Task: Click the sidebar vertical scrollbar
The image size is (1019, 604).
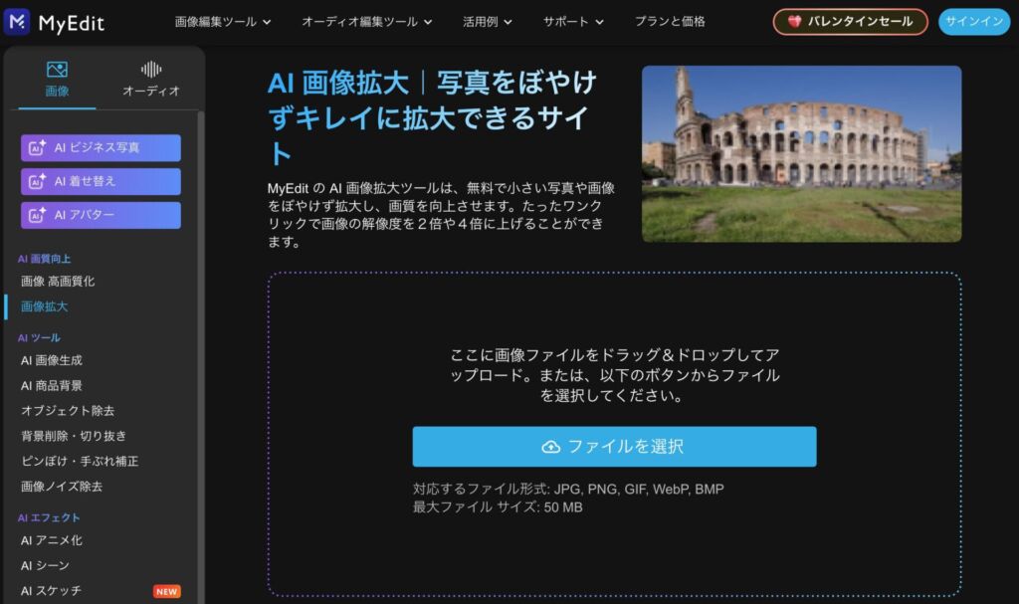Action: click(x=201, y=356)
